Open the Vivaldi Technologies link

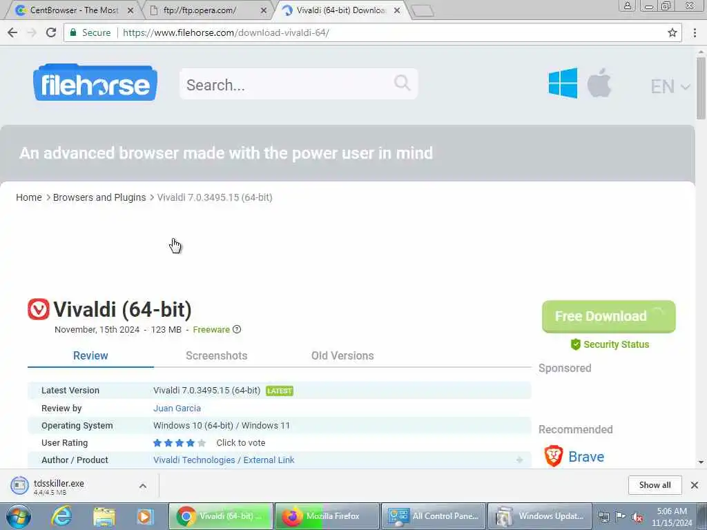(194, 460)
